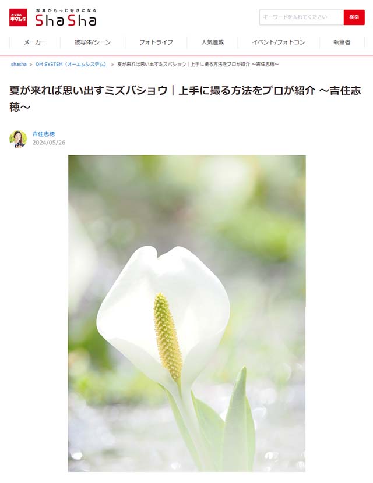This screenshot has height=483, width=373.
Task: Click the author's avatar photo
Action: coord(18,139)
